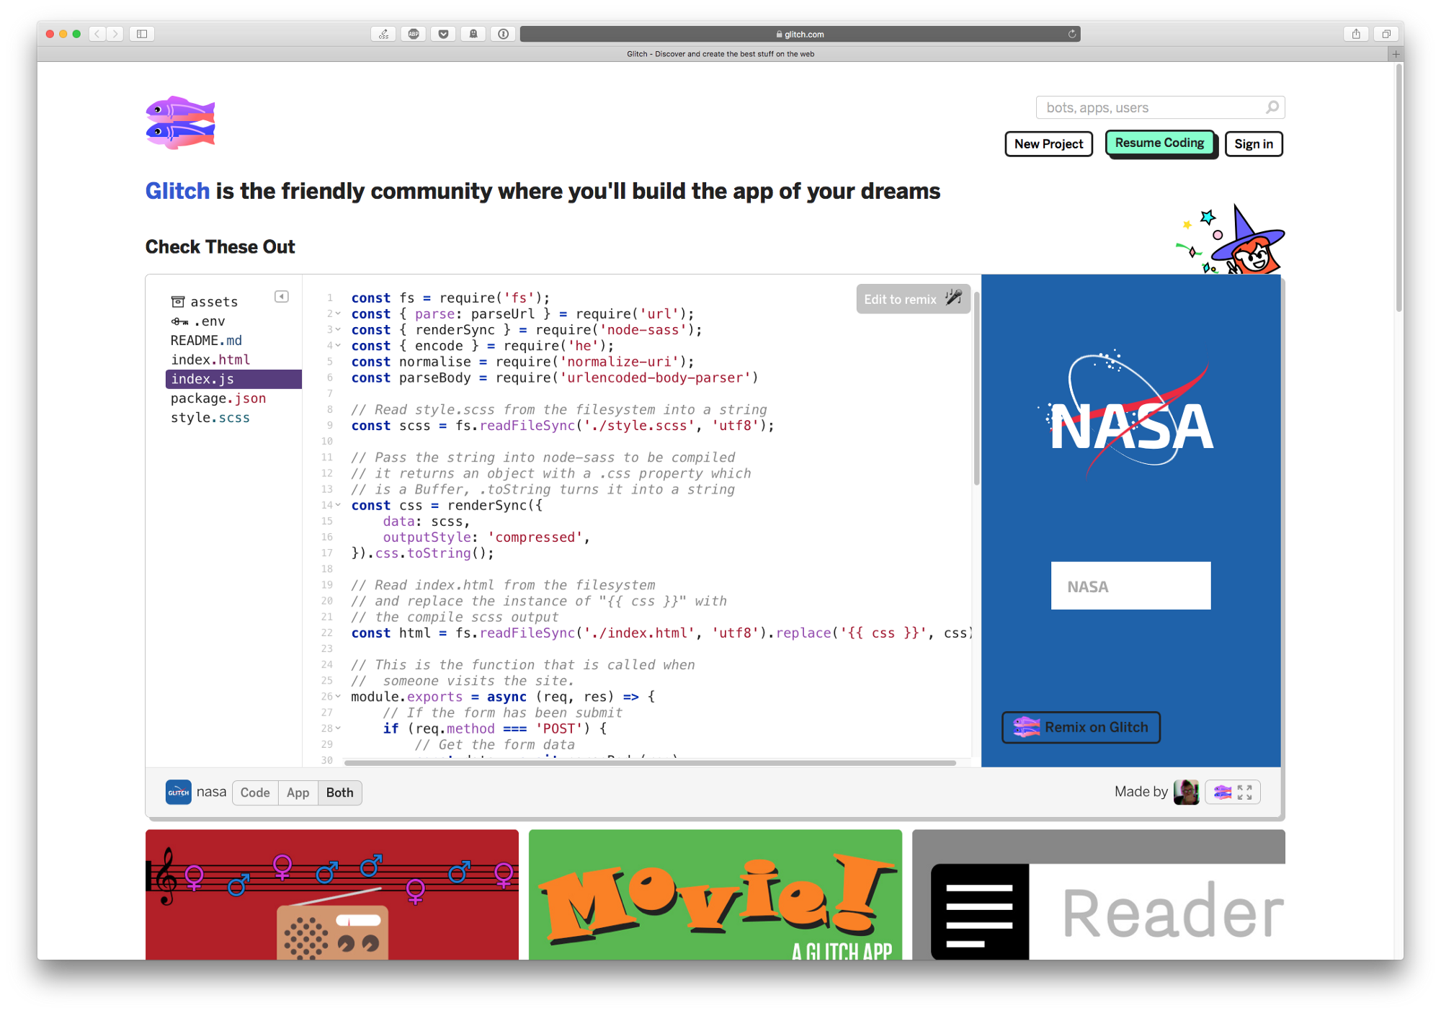Image resolution: width=1441 pixels, height=1013 pixels.
Task: Open the CSS editor extension
Action: (383, 34)
